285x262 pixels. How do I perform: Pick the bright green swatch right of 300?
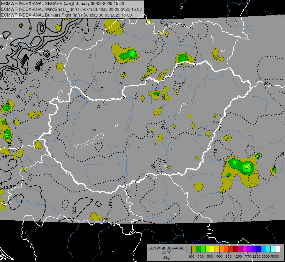pyautogui.click(x=203, y=249)
